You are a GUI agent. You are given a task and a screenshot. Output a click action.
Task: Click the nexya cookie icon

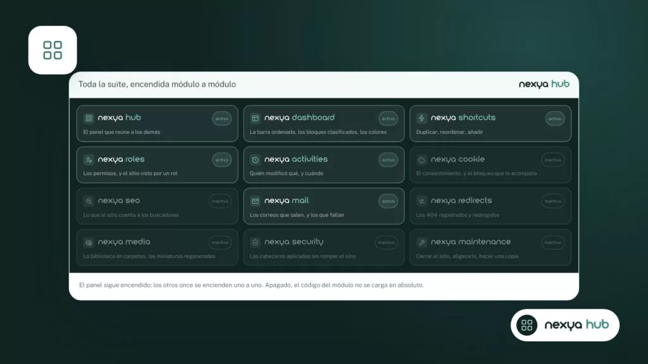[421, 160]
